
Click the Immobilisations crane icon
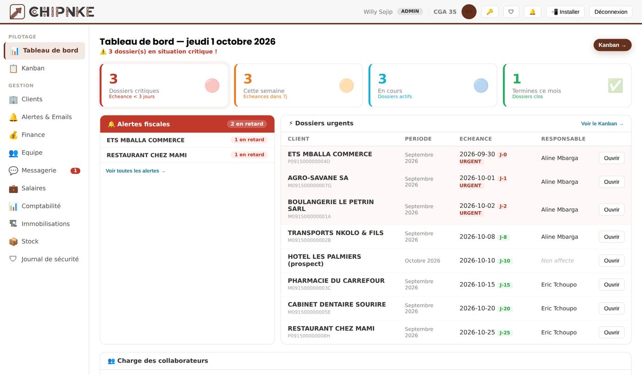pyautogui.click(x=13, y=224)
